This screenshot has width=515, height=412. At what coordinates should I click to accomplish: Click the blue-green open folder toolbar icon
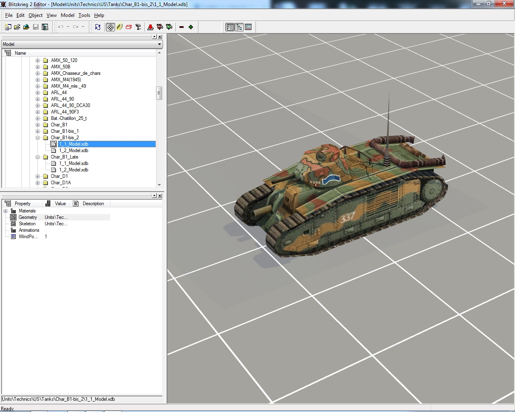pyautogui.click(x=26, y=27)
